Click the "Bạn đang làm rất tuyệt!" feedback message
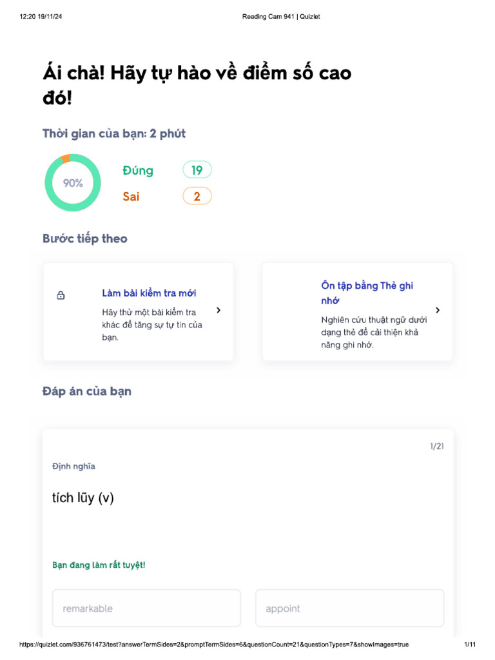 99,565
